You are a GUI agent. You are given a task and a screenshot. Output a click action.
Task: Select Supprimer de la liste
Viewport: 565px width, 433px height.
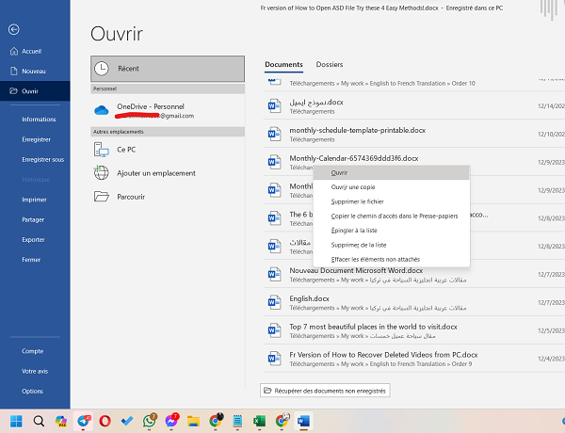tap(392, 245)
